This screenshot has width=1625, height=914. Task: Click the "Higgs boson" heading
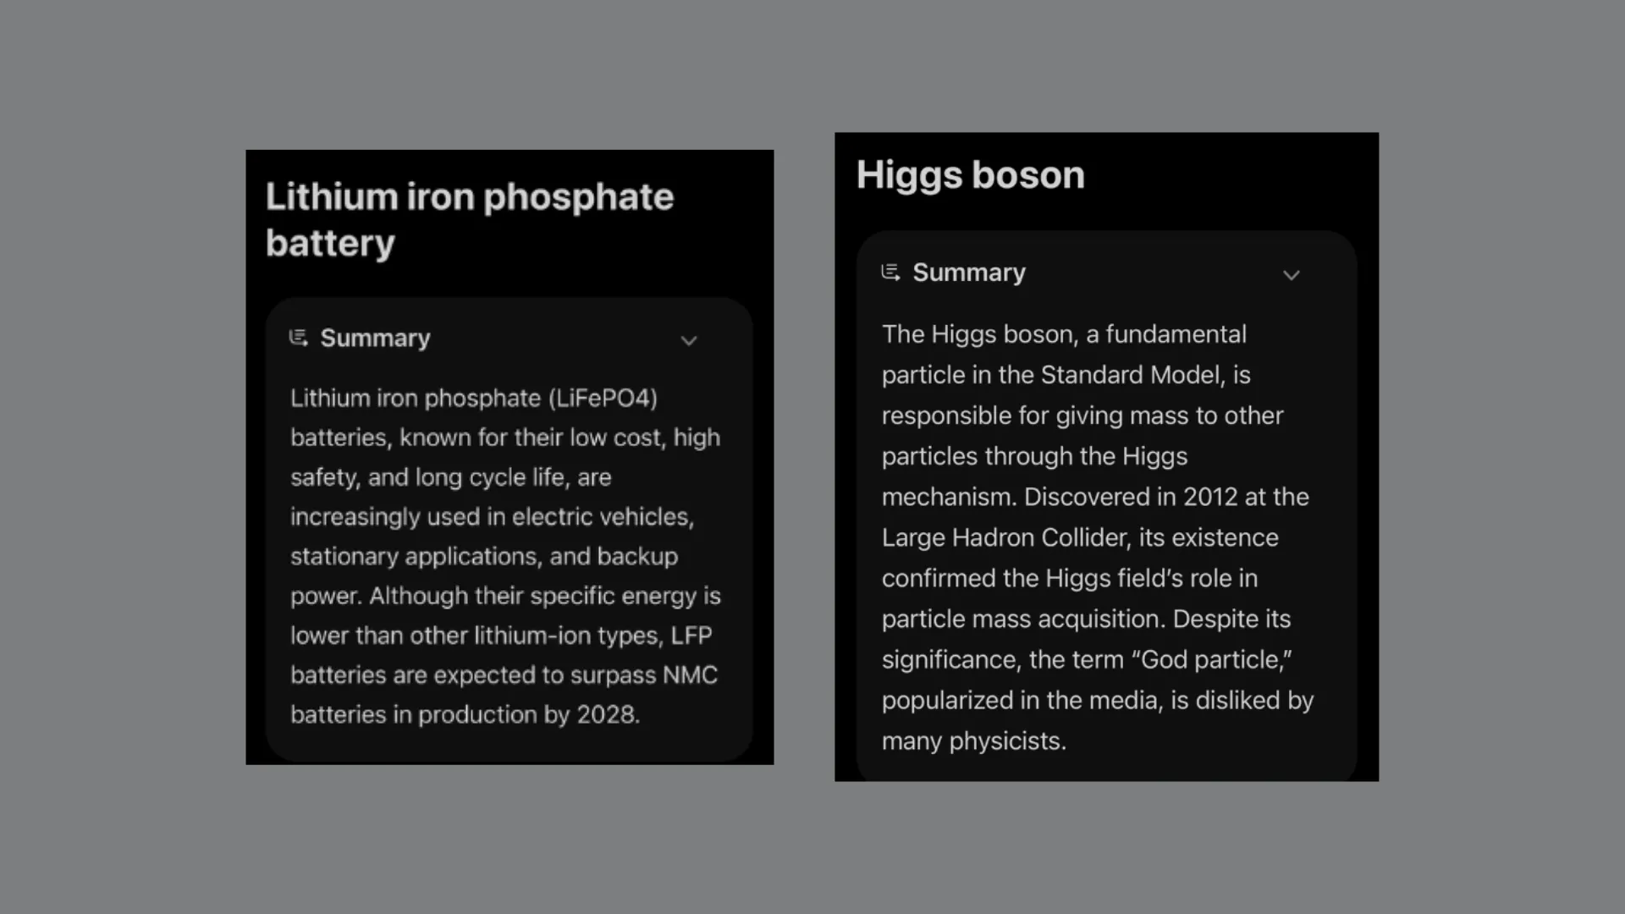[x=970, y=175]
